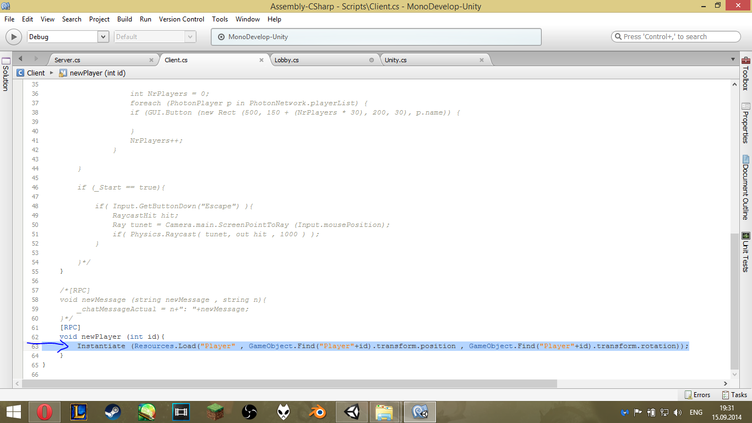Viewport: 752px width, 423px height.
Task: Open the Tasks pad in the status bar
Action: [734, 395]
